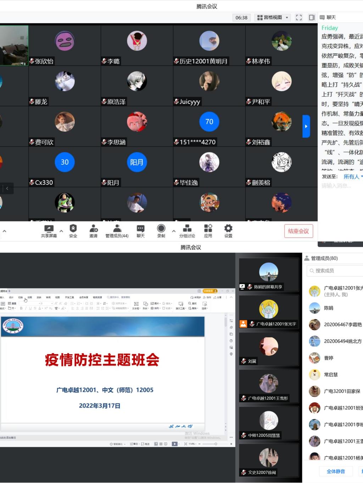363x483 pixels.
Task: Click the red 结束会议 button
Action: (x=298, y=231)
